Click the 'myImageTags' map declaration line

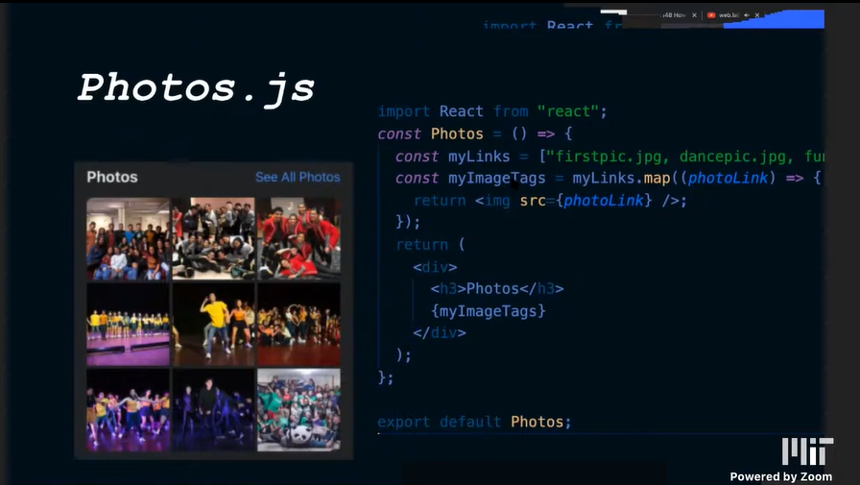tap(608, 179)
